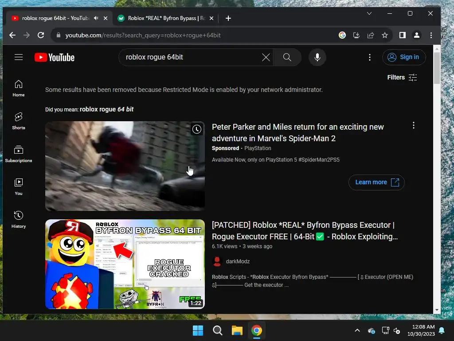This screenshot has height=341, width=454.
Task: Mute the YouTube tab audio icon
Action: point(96,18)
